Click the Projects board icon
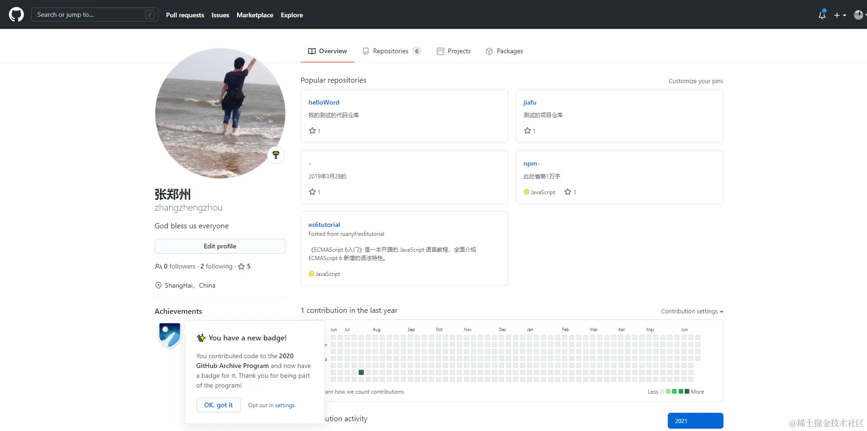The height and width of the screenshot is (431, 867). tap(441, 51)
